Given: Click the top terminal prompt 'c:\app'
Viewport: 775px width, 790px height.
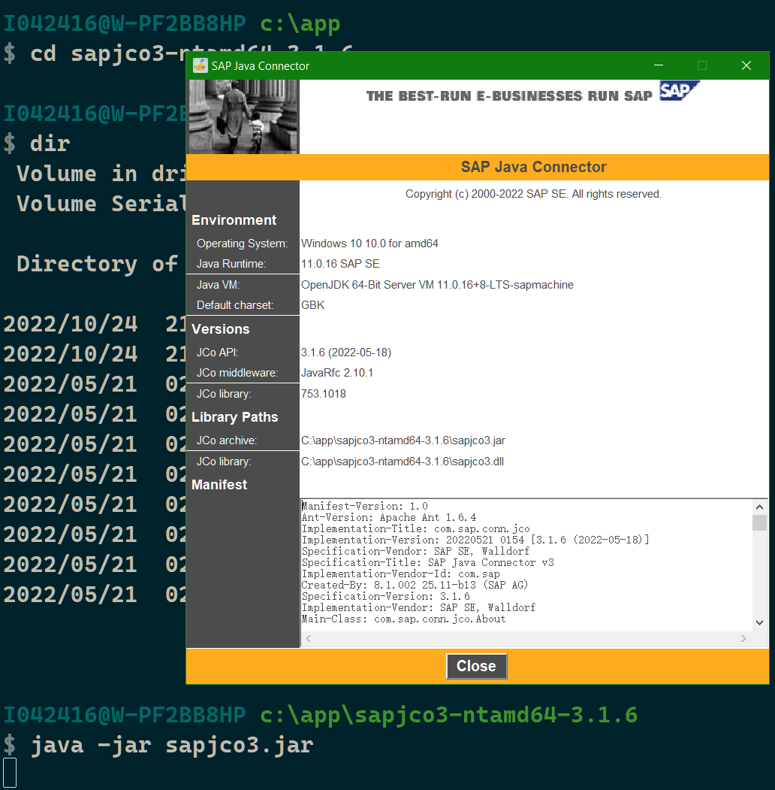Looking at the screenshot, I should click(300, 23).
